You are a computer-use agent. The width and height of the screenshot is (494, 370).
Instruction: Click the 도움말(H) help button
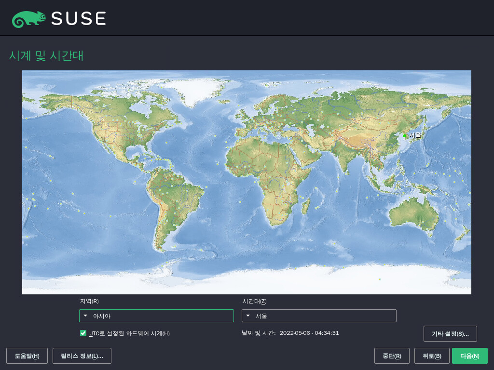(x=27, y=356)
